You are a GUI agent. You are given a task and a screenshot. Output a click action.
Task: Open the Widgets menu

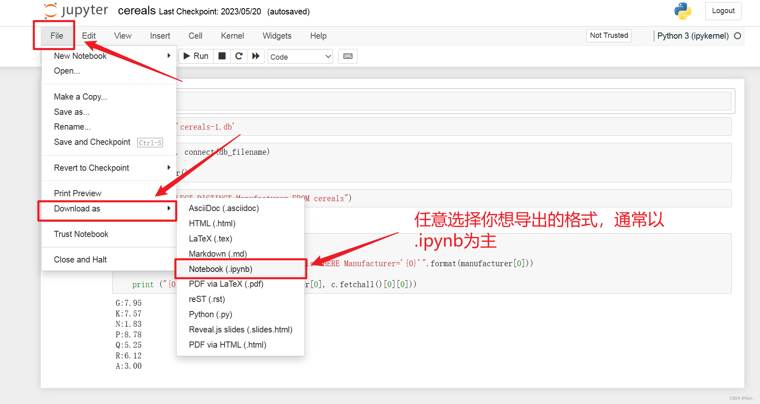[x=277, y=36]
